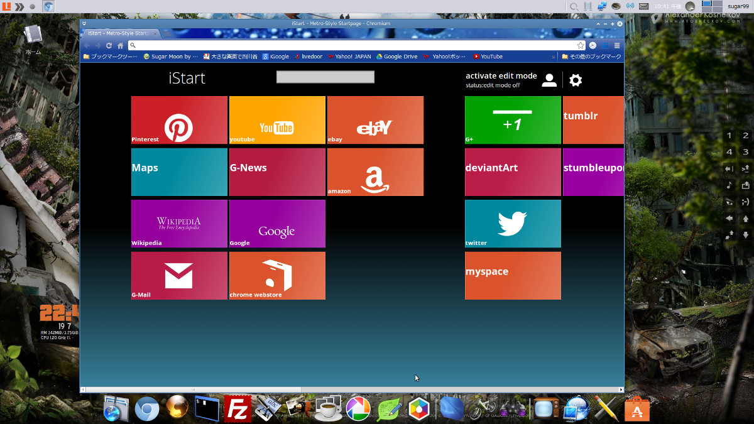Click the tumblr tile
The height and width of the screenshot is (424, 754).
593,120
